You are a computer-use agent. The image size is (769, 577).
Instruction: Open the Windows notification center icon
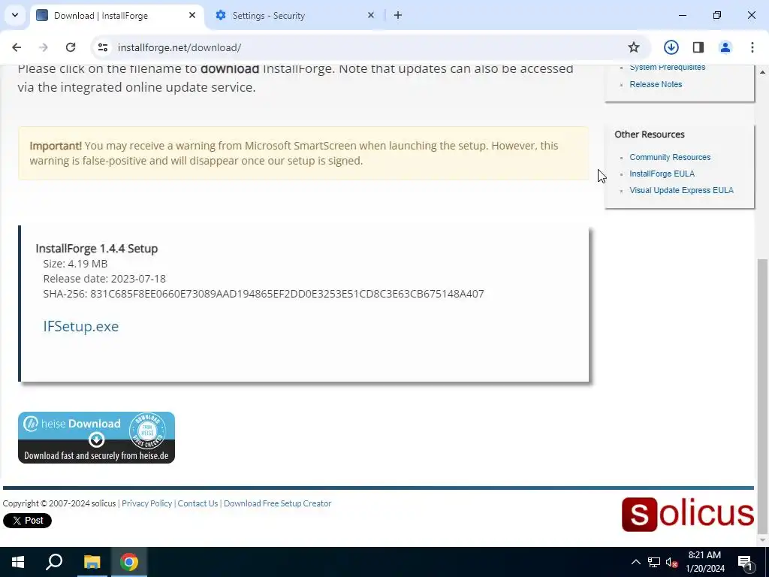tap(746, 562)
